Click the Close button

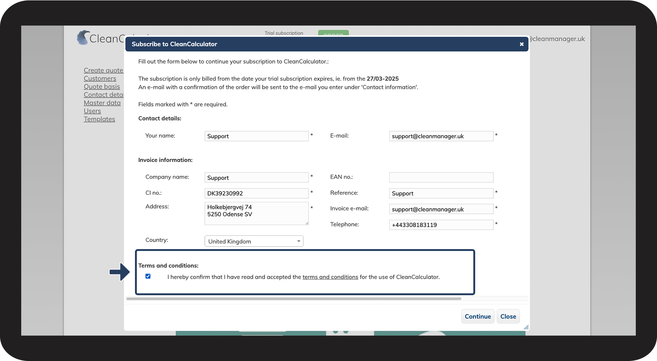click(508, 316)
